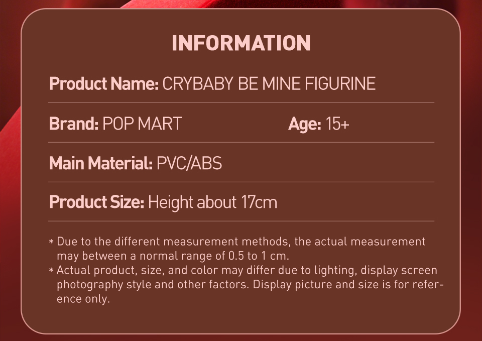Click the Age label

tap(305, 124)
